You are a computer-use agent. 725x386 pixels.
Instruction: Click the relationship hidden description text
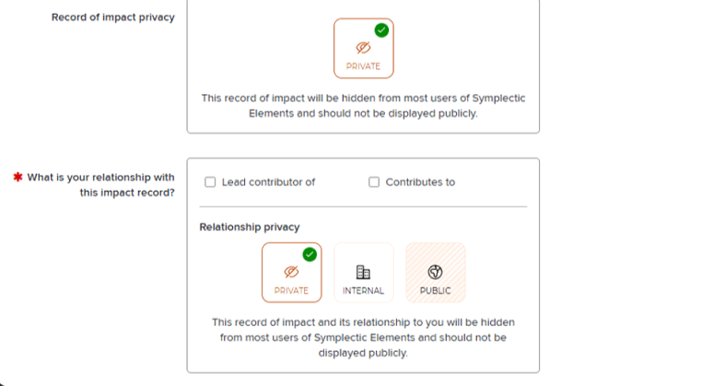point(364,337)
